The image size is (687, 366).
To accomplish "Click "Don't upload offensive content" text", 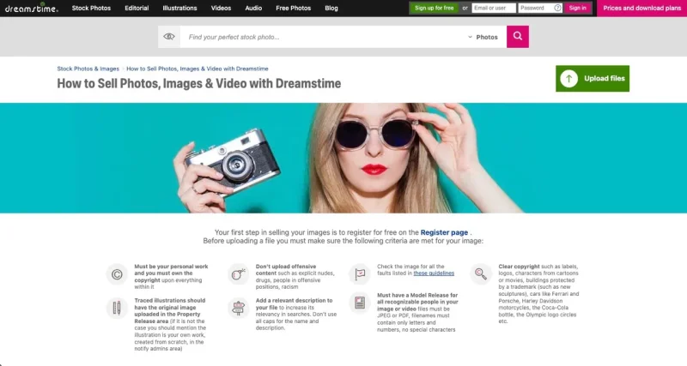I will pos(286,269).
